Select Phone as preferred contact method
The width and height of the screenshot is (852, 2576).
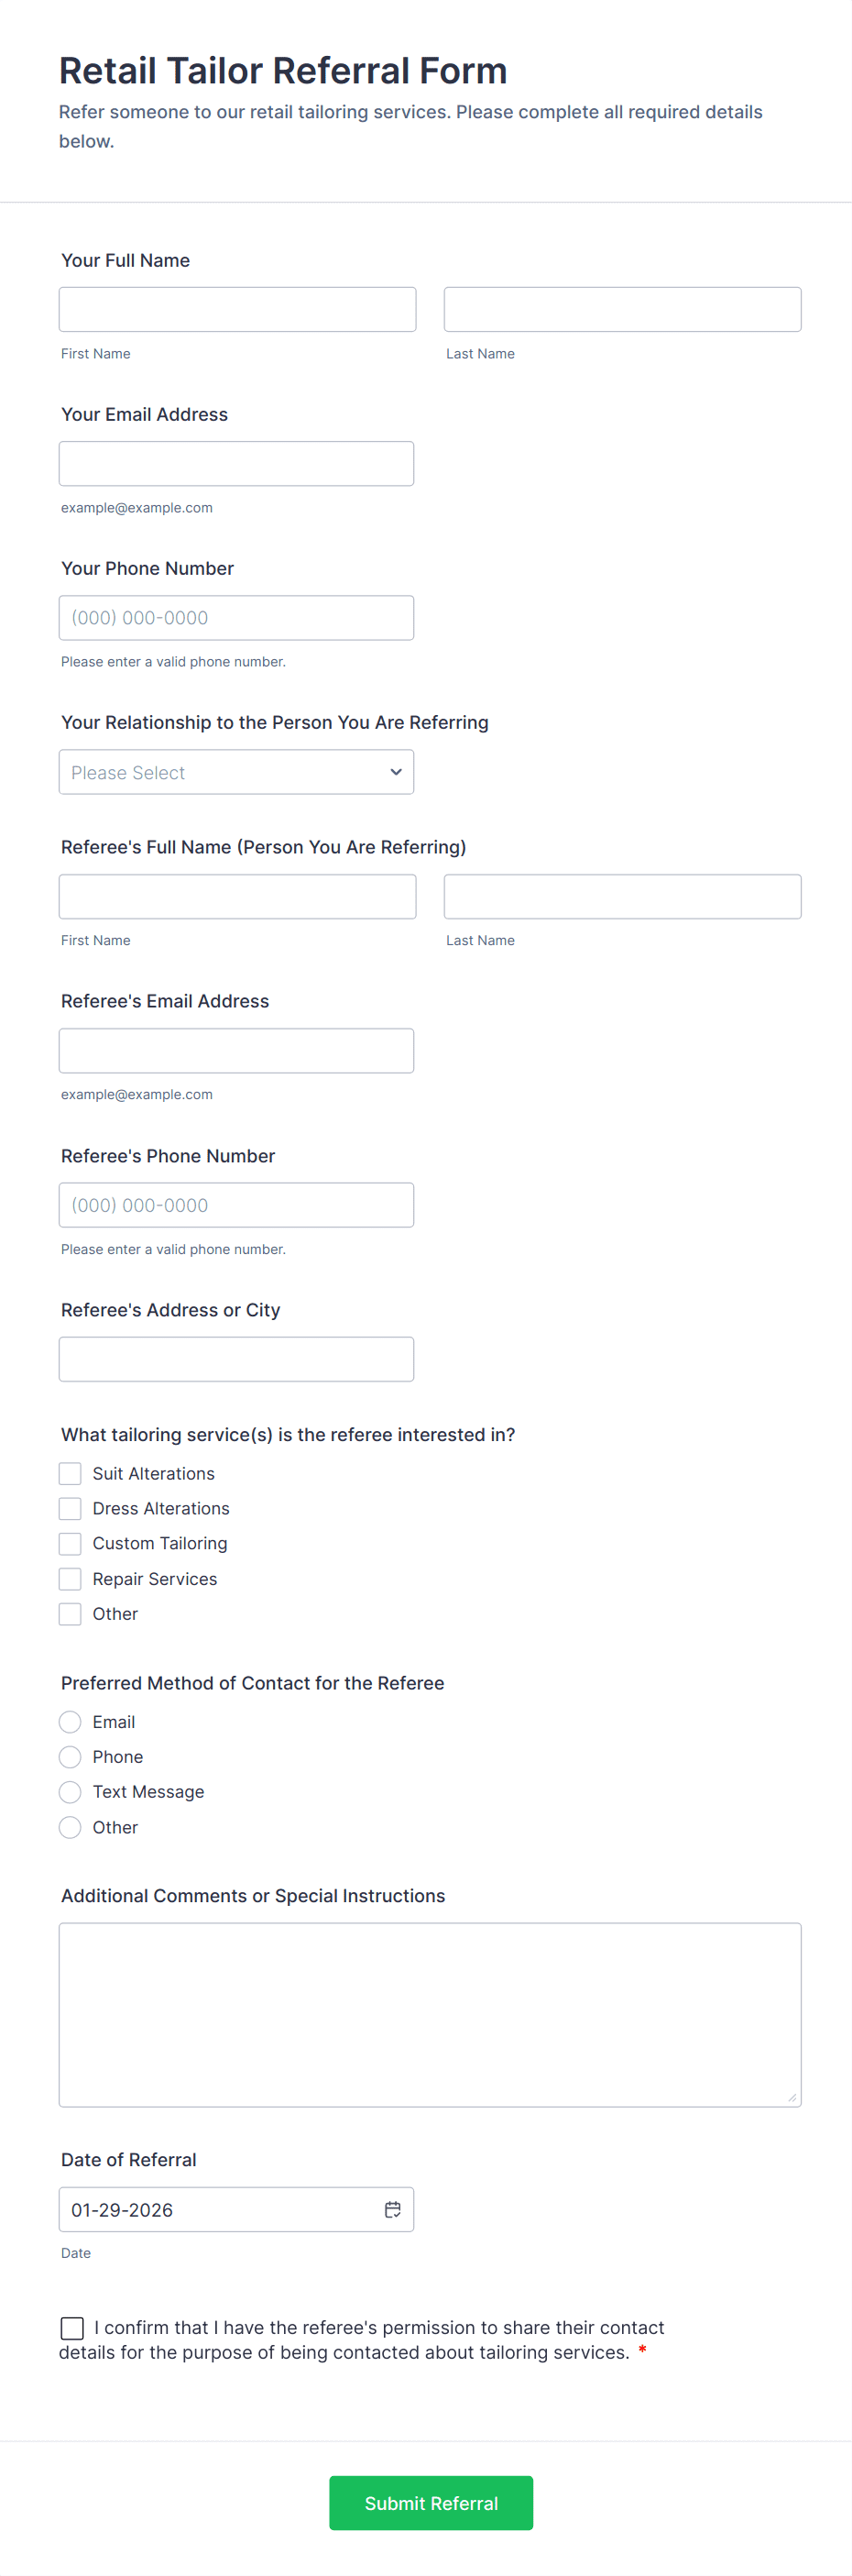point(70,1756)
